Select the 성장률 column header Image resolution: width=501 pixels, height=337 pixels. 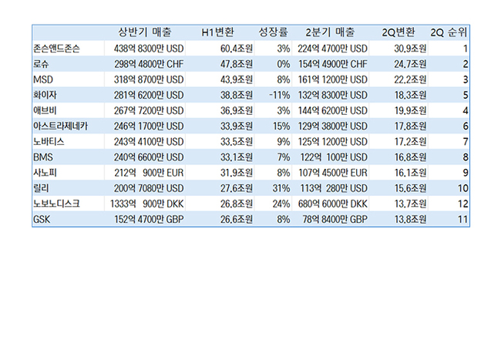(x=273, y=32)
